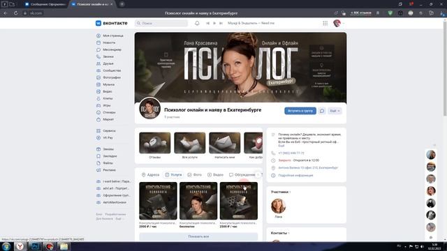Expand group description via Ещё link

[281, 146]
